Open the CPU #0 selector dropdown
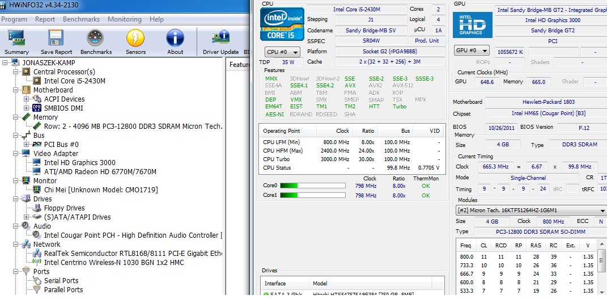 coord(283,52)
